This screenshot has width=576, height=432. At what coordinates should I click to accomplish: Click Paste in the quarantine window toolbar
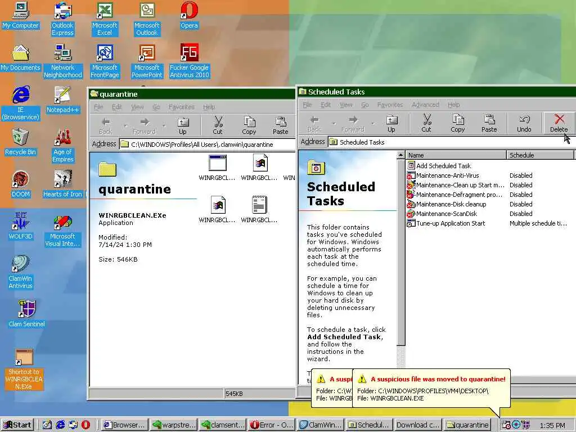[280, 125]
